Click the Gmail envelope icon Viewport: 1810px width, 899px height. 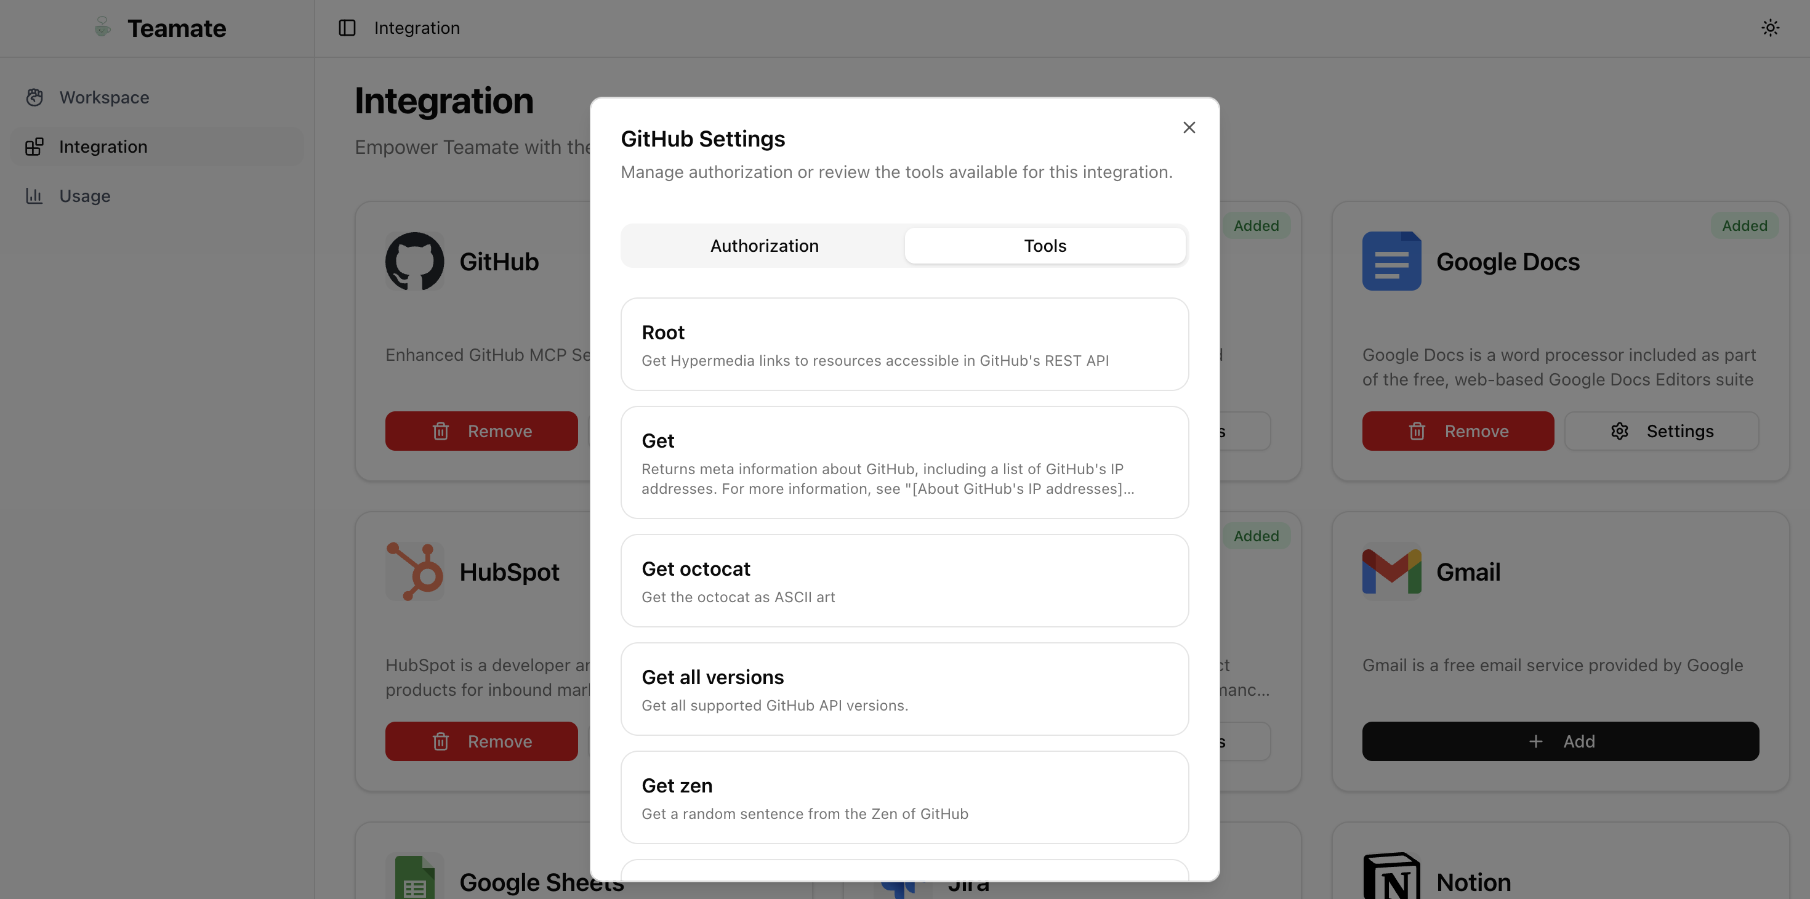[x=1391, y=571]
